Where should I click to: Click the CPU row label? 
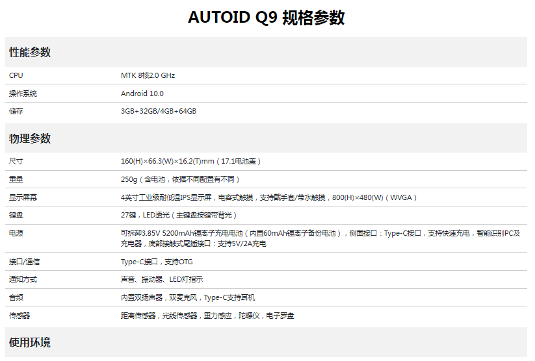[x=16, y=75]
